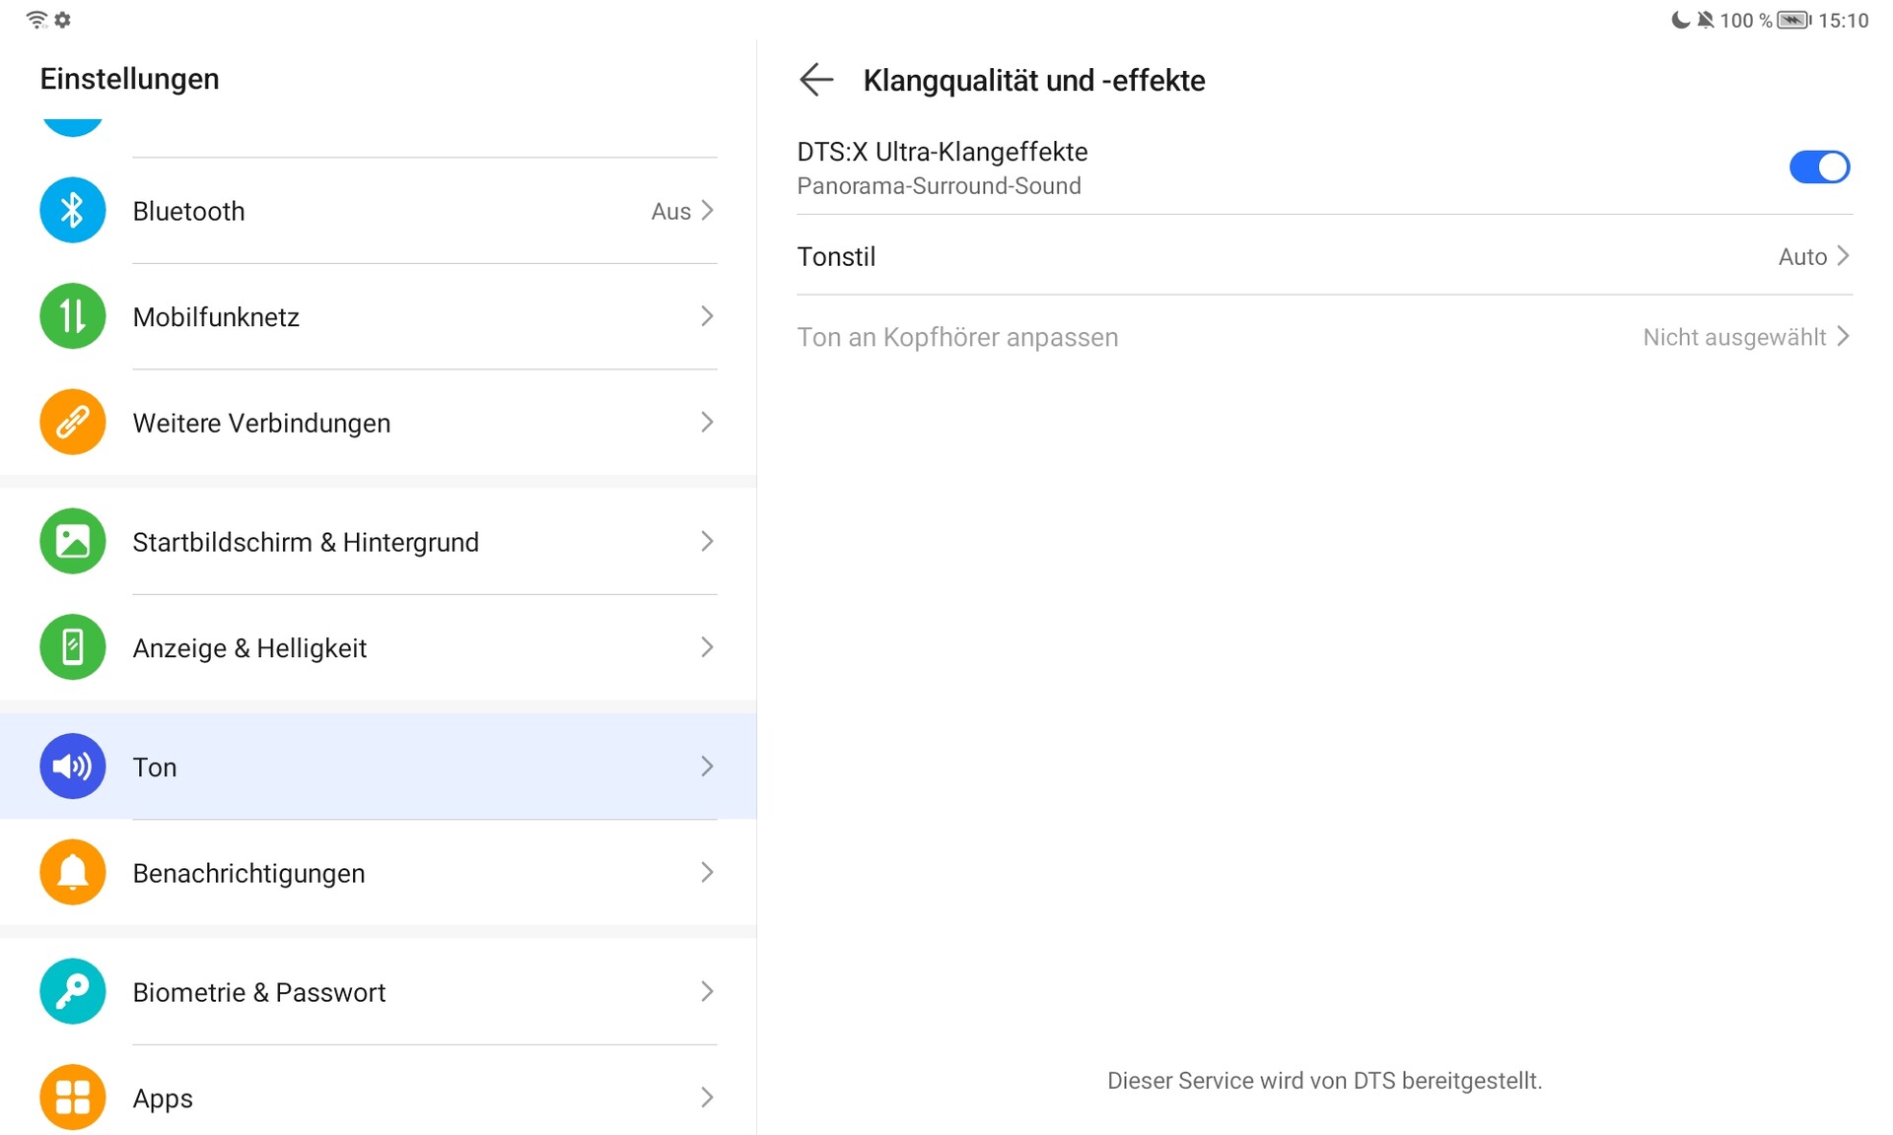Click the green Mobilfunknetz icon
Image resolution: width=1893 pixels, height=1135 pixels.
coord(72,316)
